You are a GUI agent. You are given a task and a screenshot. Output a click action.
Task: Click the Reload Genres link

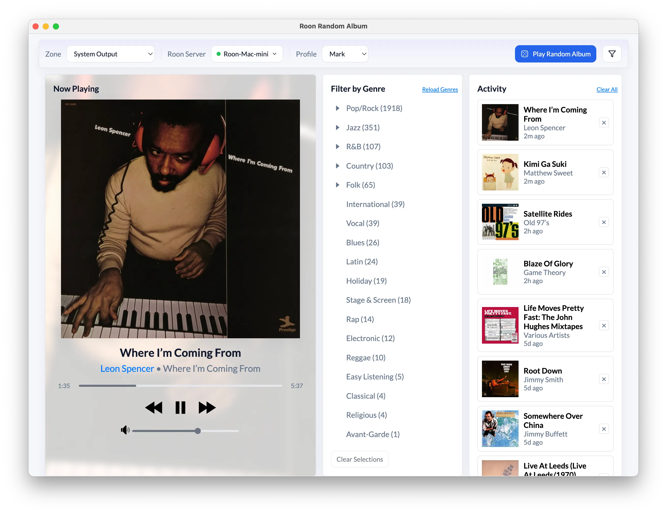440,89
